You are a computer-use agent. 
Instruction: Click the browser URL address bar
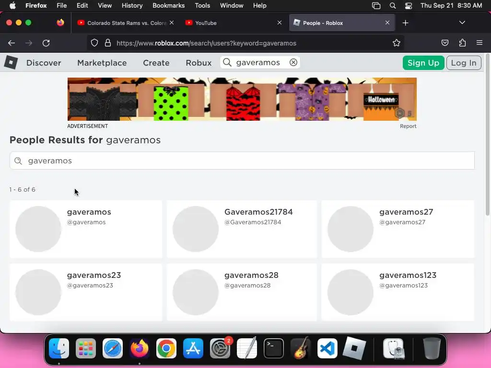point(244,43)
